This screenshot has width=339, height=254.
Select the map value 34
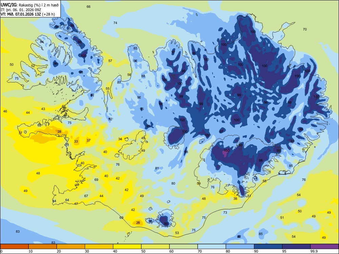[120, 139]
